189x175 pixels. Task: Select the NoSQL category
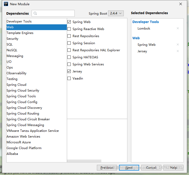pyautogui.click(x=37, y=50)
